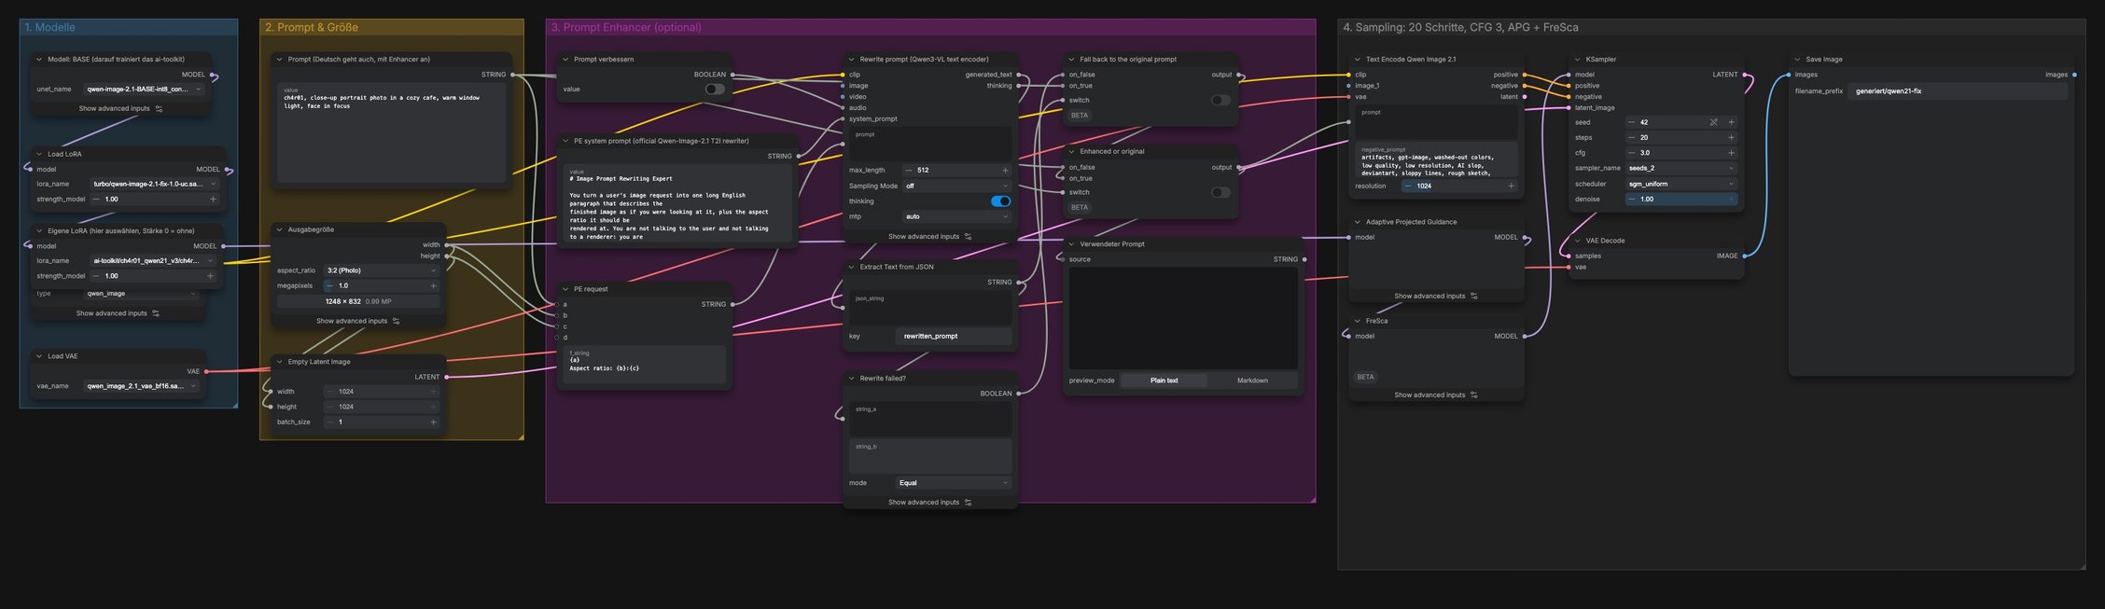Click the key rewritten_prompt field
The height and width of the screenshot is (609, 2105).
(x=953, y=336)
